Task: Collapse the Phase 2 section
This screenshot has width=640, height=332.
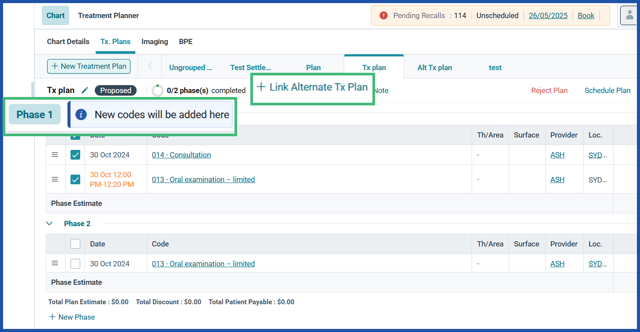Action: 49,224
